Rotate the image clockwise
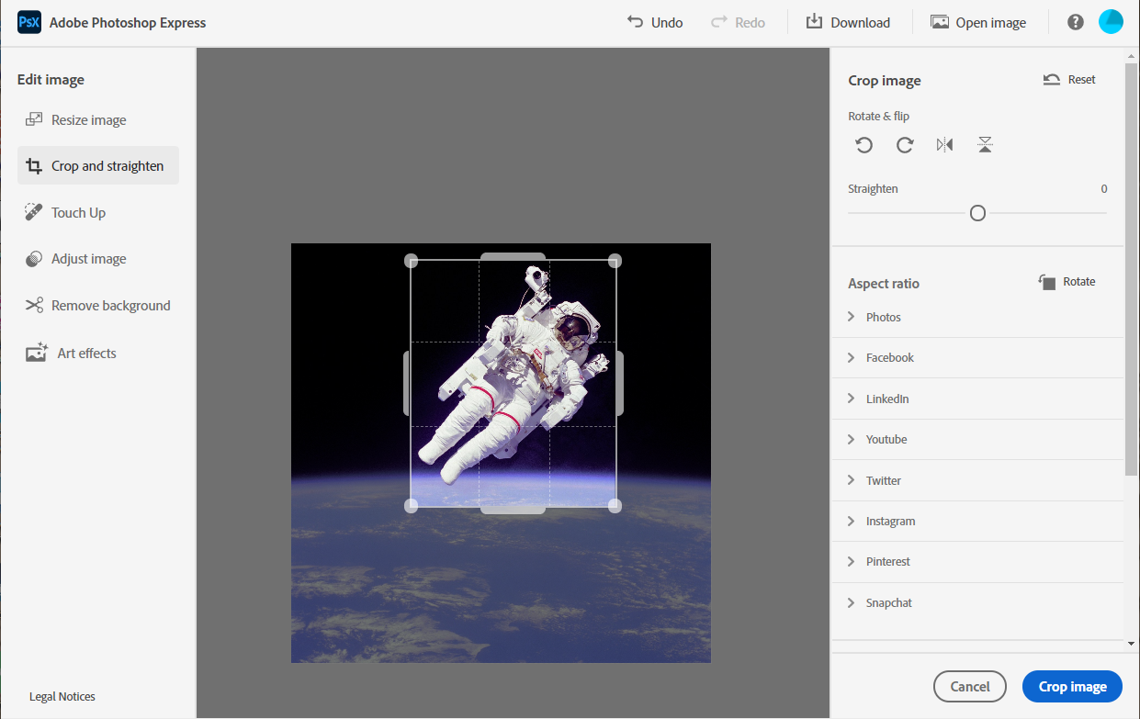1140x719 pixels. coord(904,144)
